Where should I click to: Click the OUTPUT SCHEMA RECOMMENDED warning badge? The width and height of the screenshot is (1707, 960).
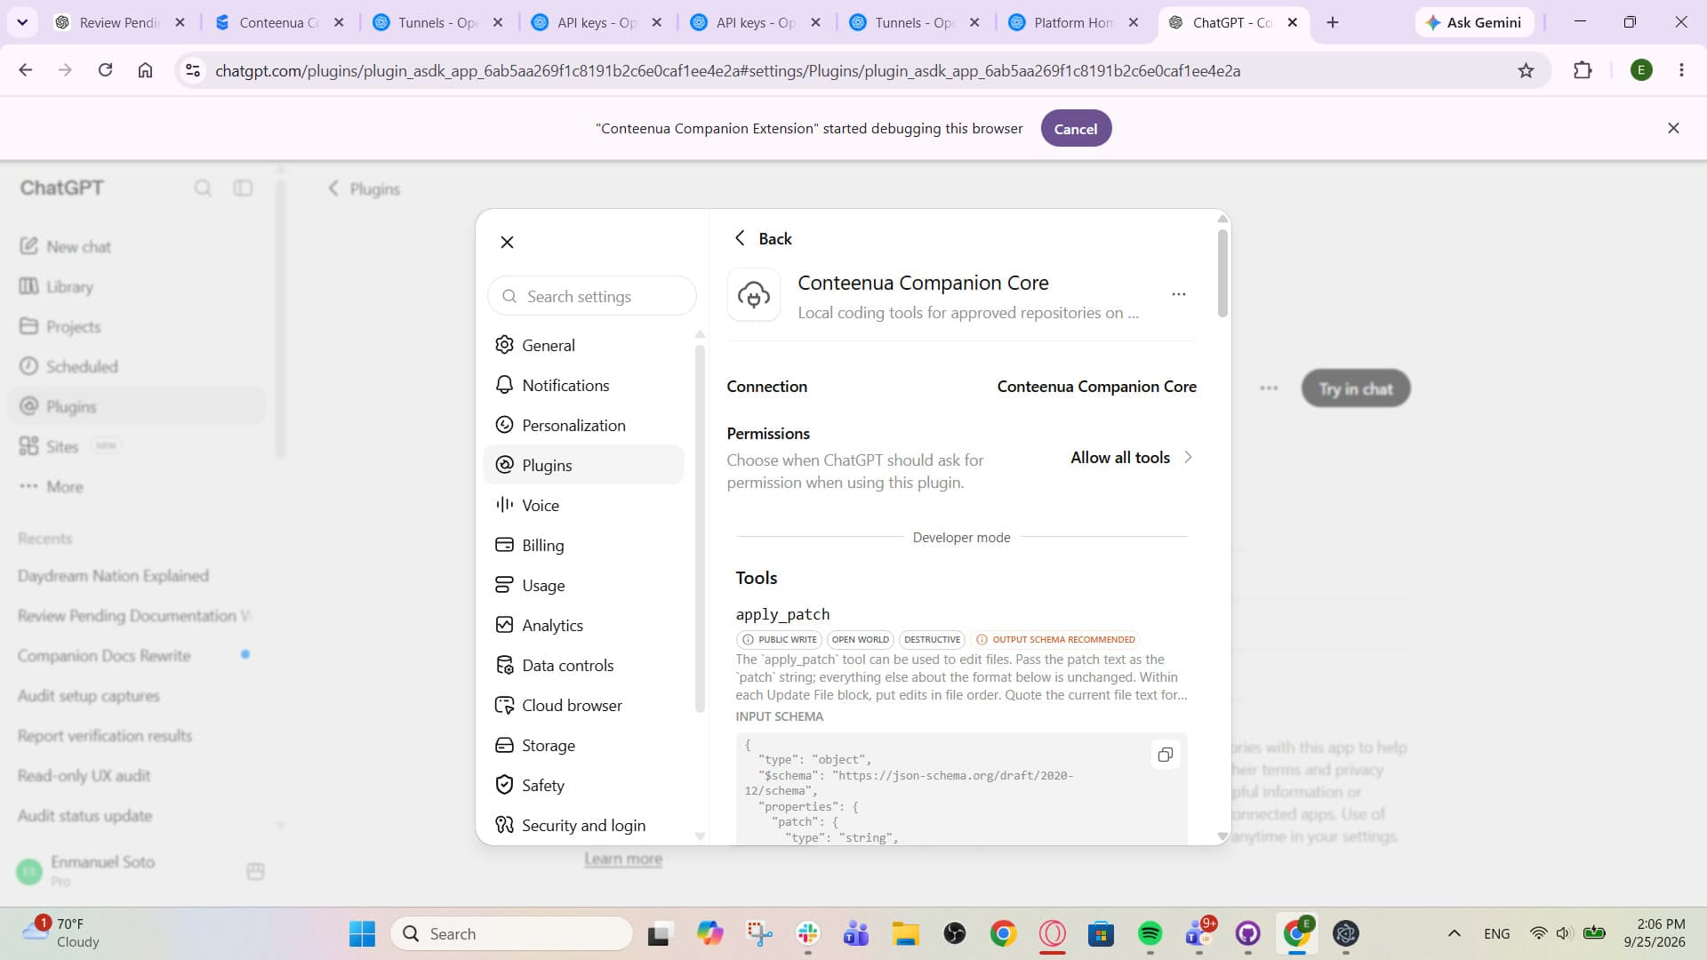tap(1056, 639)
